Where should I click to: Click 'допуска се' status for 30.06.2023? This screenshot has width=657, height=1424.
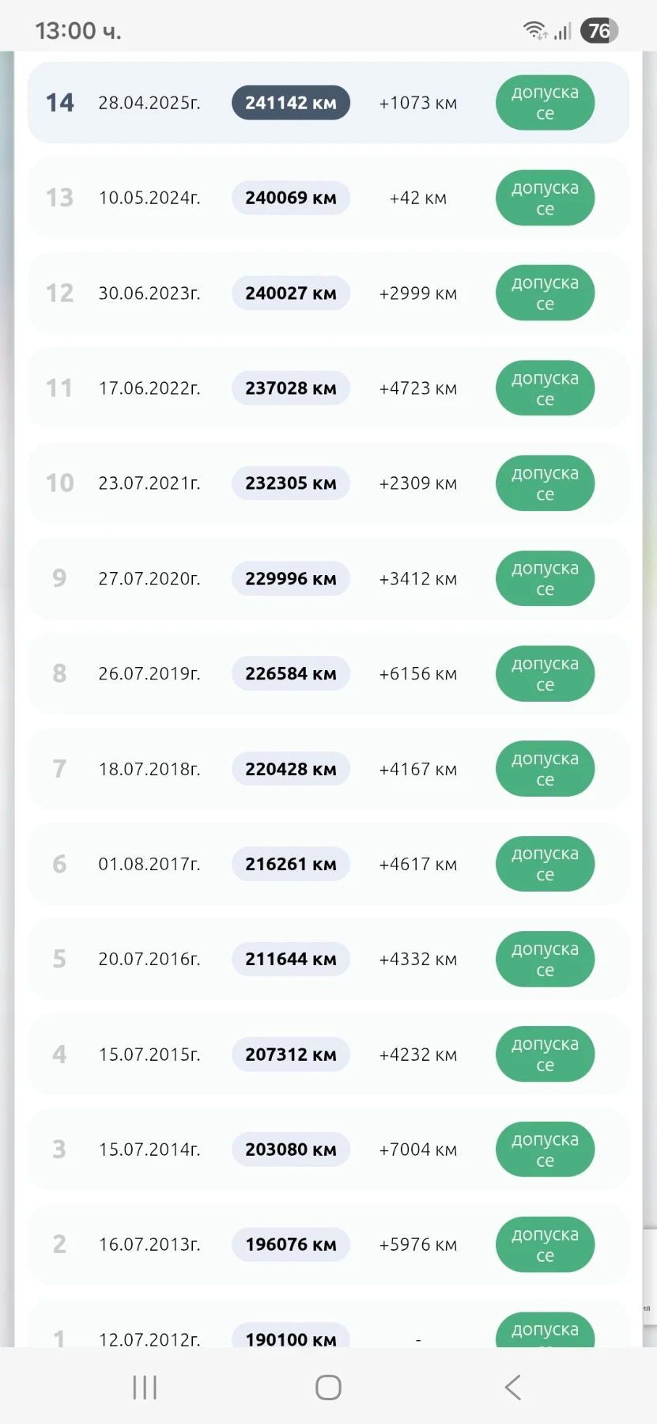[x=545, y=294]
